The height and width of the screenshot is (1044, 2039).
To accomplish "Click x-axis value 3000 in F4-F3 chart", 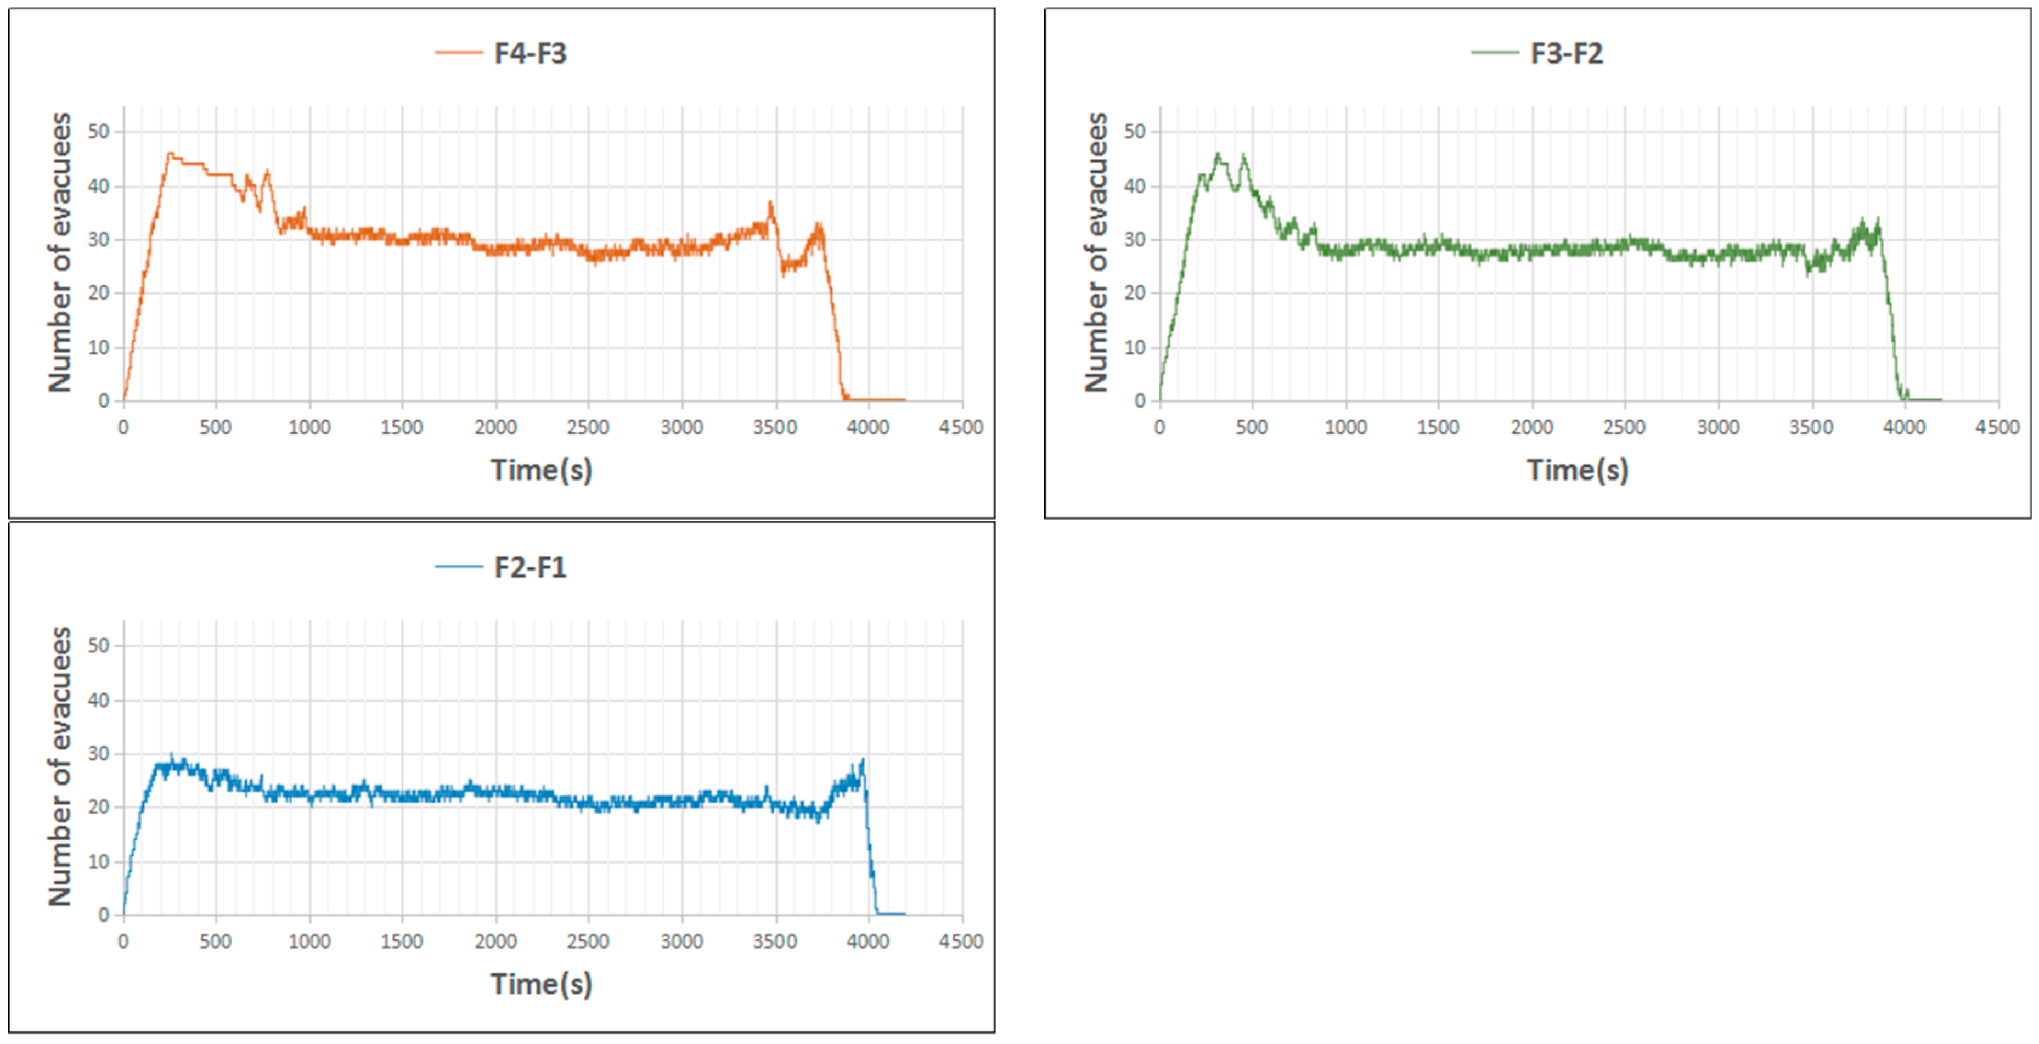I will tap(681, 427).
